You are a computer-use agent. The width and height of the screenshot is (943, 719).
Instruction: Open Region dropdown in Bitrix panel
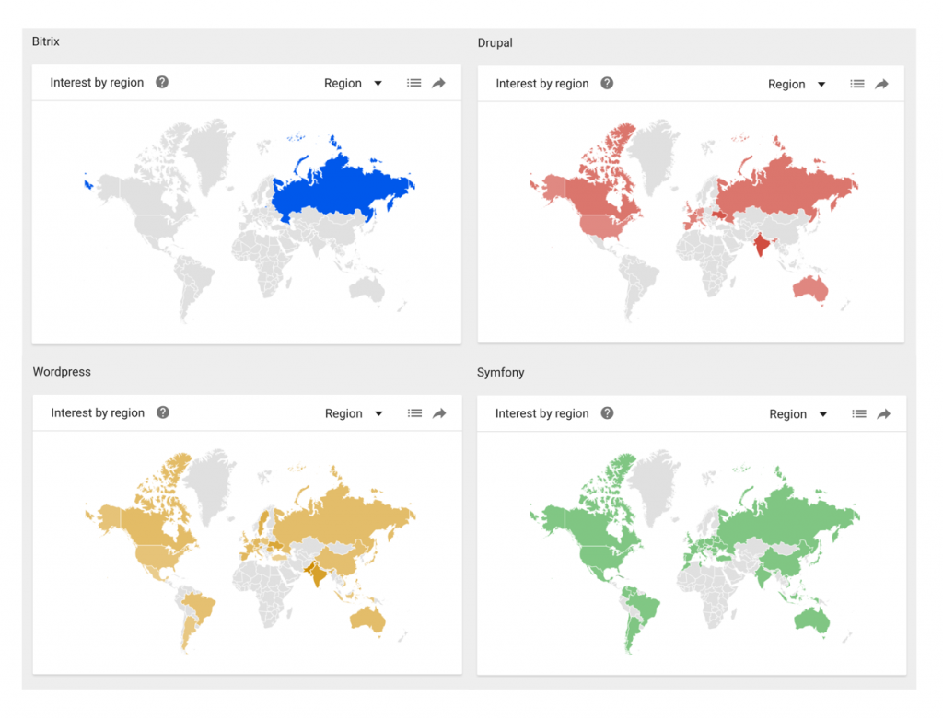(x=354, y=83)
